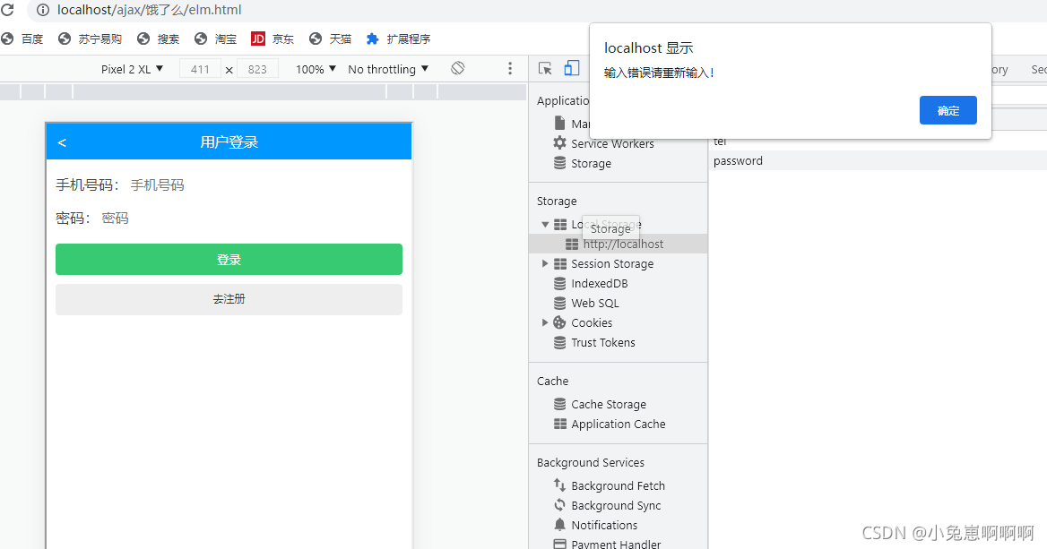The height and width of the screenshot is (549, 1047).
Task: Select the Cookies item
Action: pos(592,323)
